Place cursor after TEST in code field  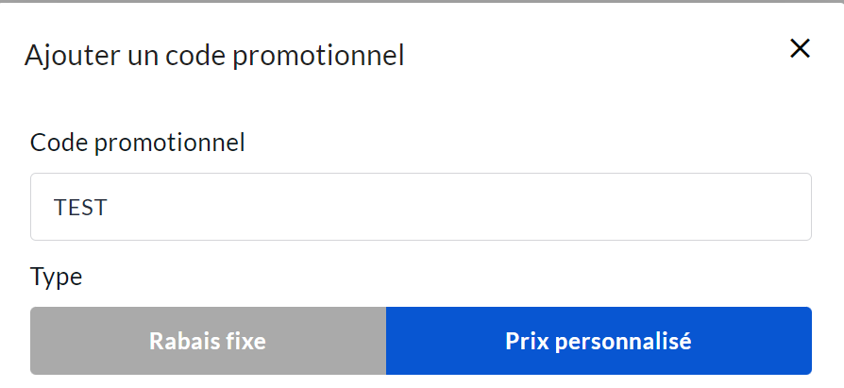tap(110, 207)
